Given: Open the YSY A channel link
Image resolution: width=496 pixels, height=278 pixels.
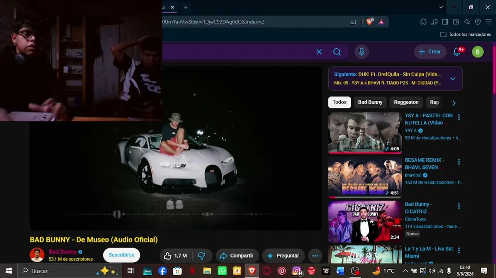Looking at the screenshot, I should (411, 131).
